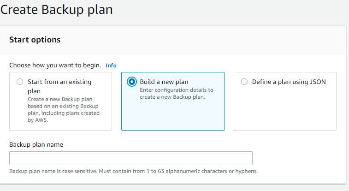Select the 'Build a new plan' radio button

132,82
